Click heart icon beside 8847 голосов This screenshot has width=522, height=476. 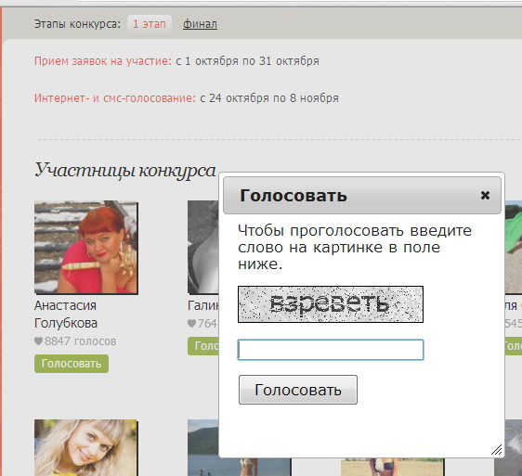click(x=39, y=341)
